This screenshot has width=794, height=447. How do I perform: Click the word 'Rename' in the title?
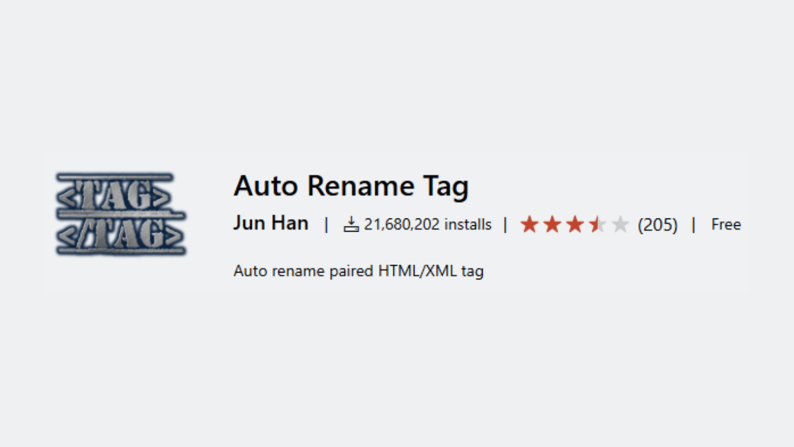pos(361,186)
